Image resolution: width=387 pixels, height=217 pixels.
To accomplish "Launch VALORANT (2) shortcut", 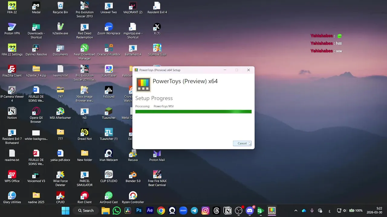I will [133, 8].
